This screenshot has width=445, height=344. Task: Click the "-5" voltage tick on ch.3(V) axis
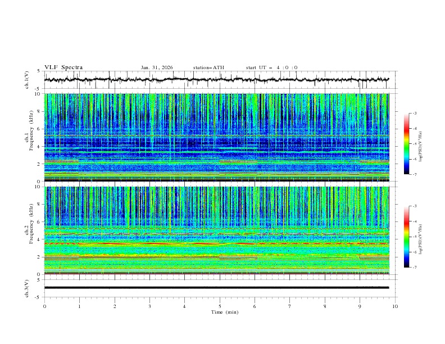click(38, 297)
